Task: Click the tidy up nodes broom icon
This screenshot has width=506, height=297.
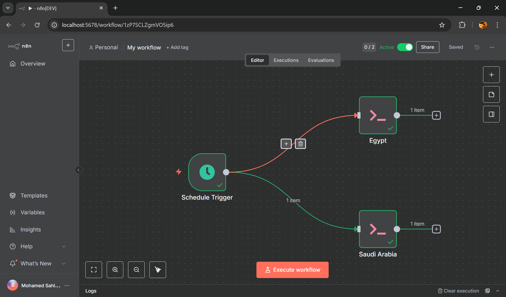Action: coord(158,270)
